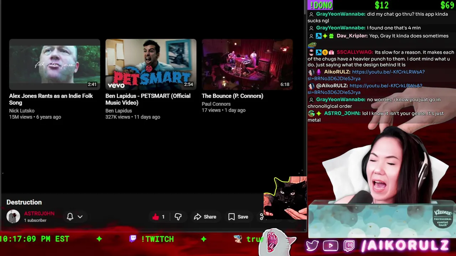Click ASTRO_JOHN username in chat

pyautogui.click(x=342, y=113)
